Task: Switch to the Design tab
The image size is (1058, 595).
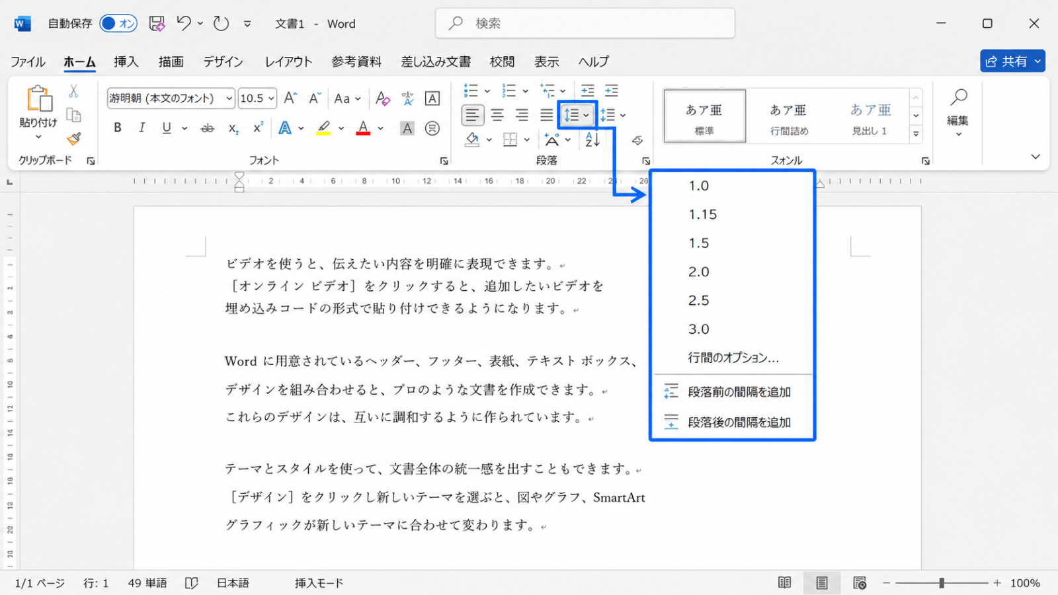Action: click(x=223, y=61)
